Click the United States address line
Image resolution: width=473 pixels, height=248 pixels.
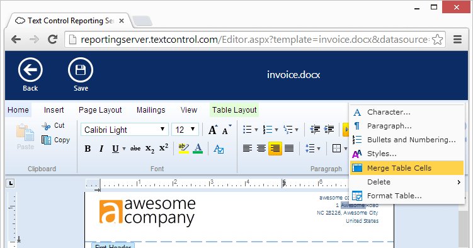[x=362, y=221]
